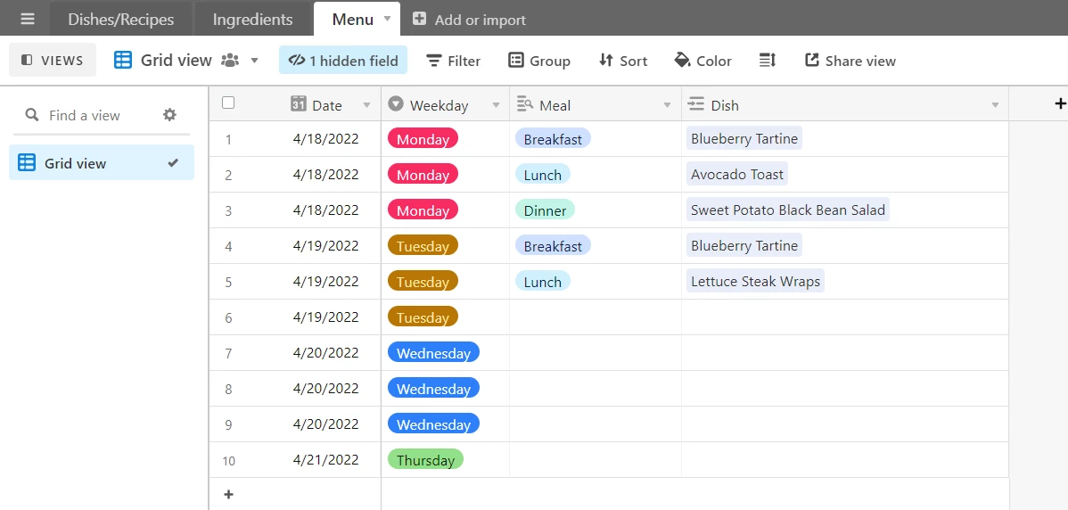Open the Date column dropdown arrow

coord(367,105)
